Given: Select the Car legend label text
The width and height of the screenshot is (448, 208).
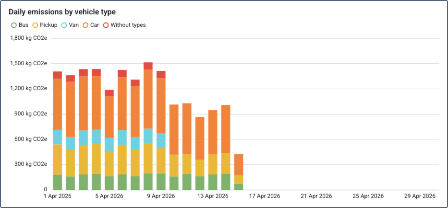Looking at the screenshot, I should [x=95, y=25].
